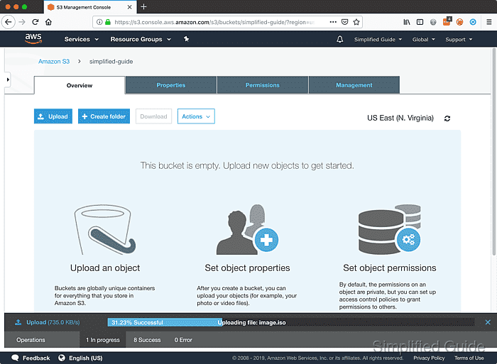Viewport: 497px width, 364px height.
Task: Click the simplified-guide breadcrumb text
Action: pos(111,62)
